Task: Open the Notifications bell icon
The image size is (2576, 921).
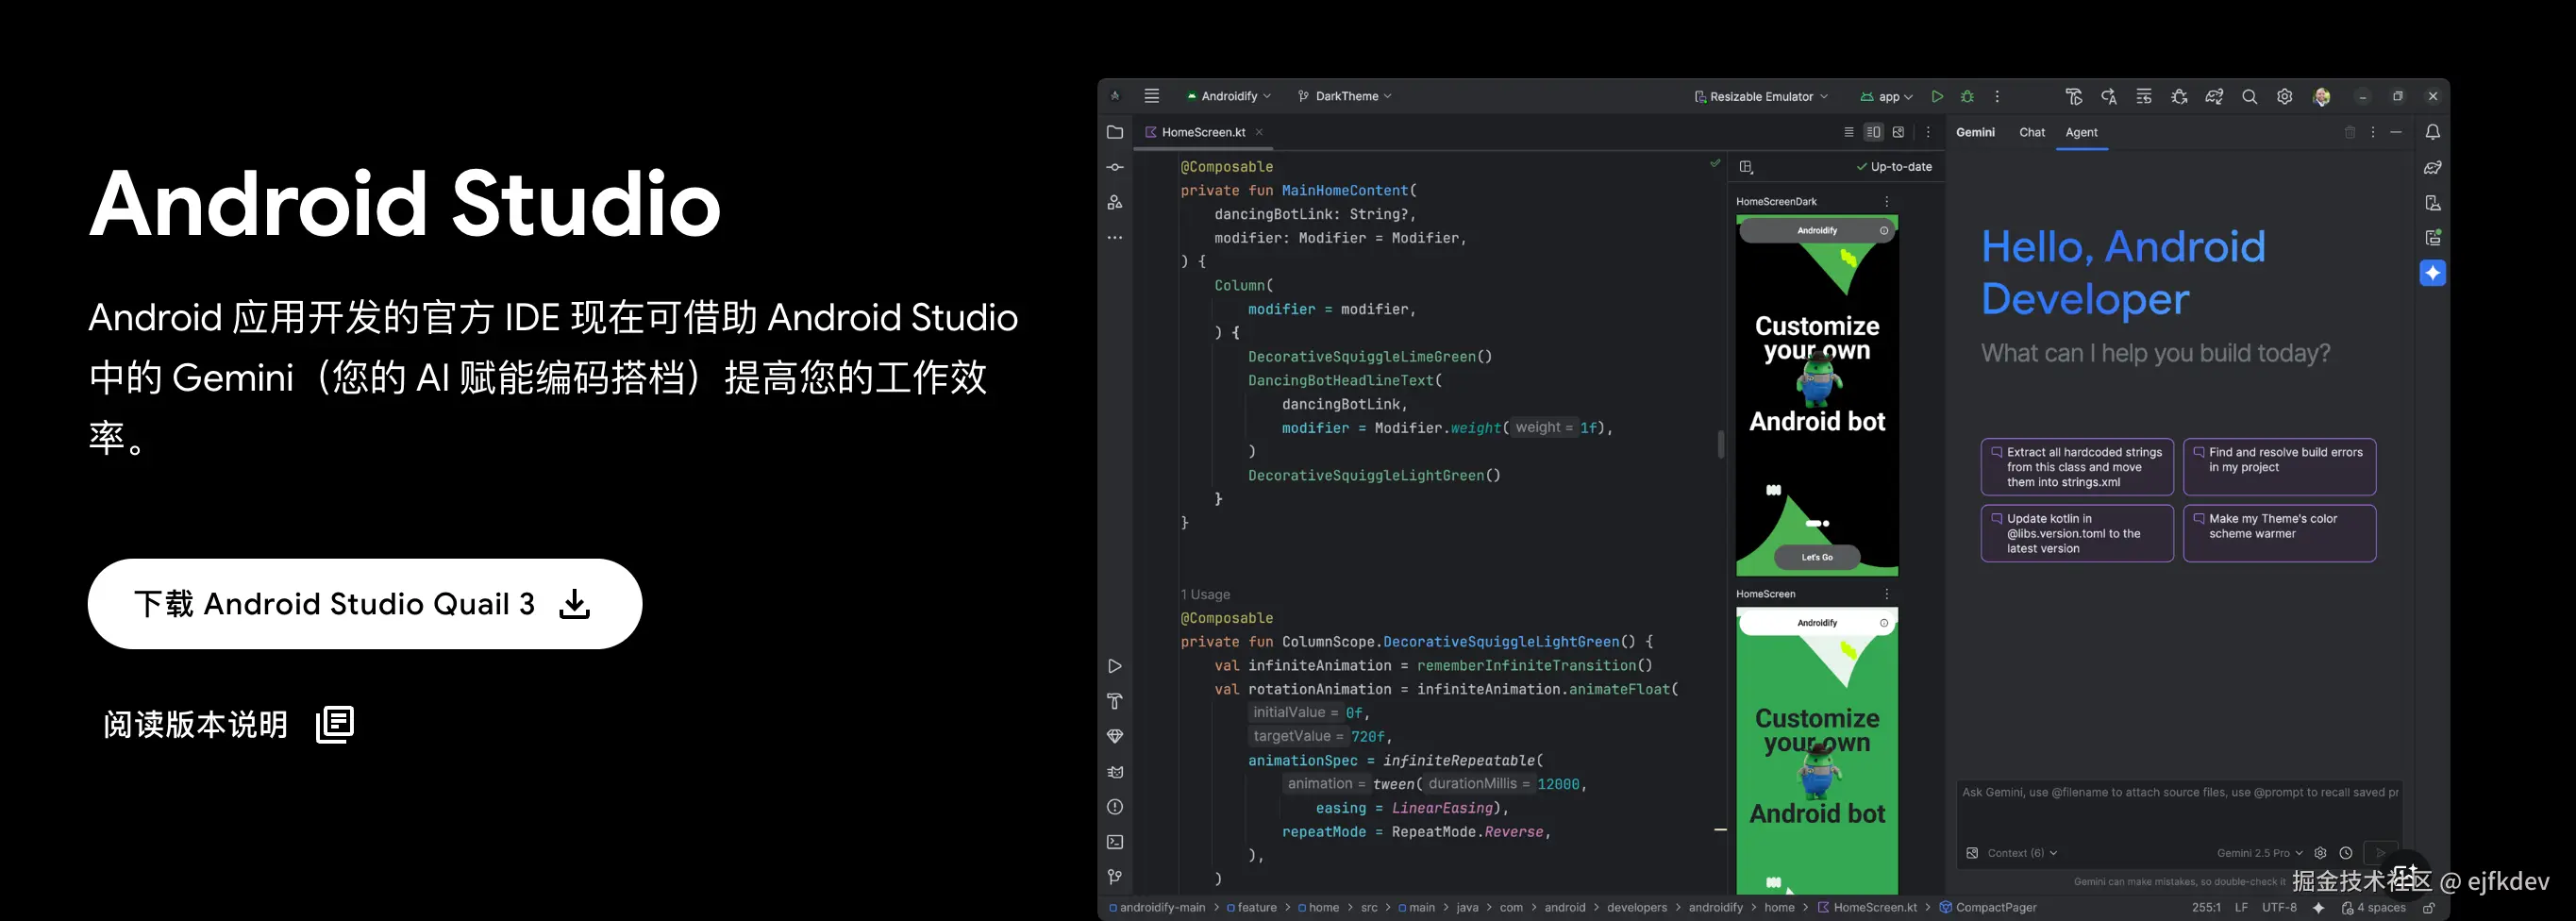Action: (x=2432, y=132)
